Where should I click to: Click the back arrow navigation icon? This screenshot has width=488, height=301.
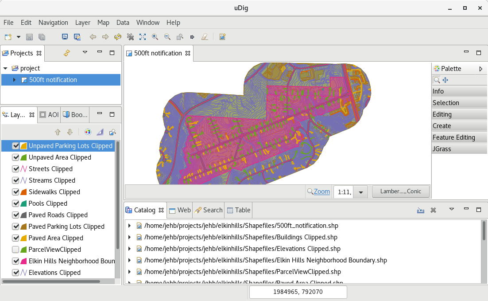click(x=93, y=37)
